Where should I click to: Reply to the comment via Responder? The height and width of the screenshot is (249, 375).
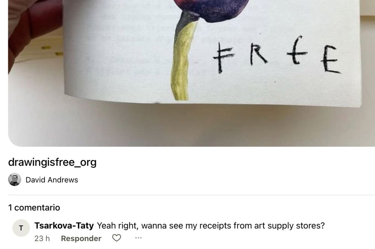81,238
